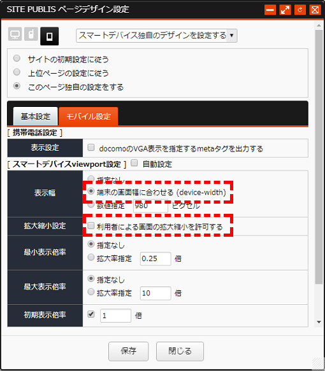Select the mobile phone device icon
This screenshot has height=371, width=325.
point(31,34)
